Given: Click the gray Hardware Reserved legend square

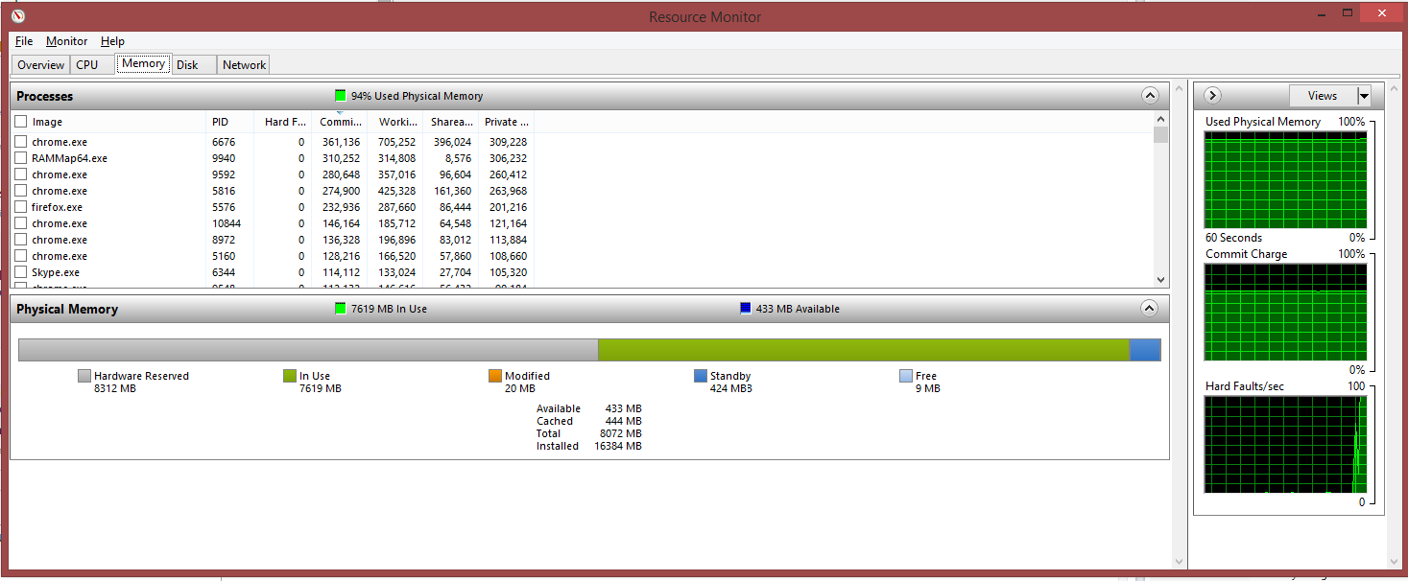Looking at the screenshot, I should [x=84, y=377].
